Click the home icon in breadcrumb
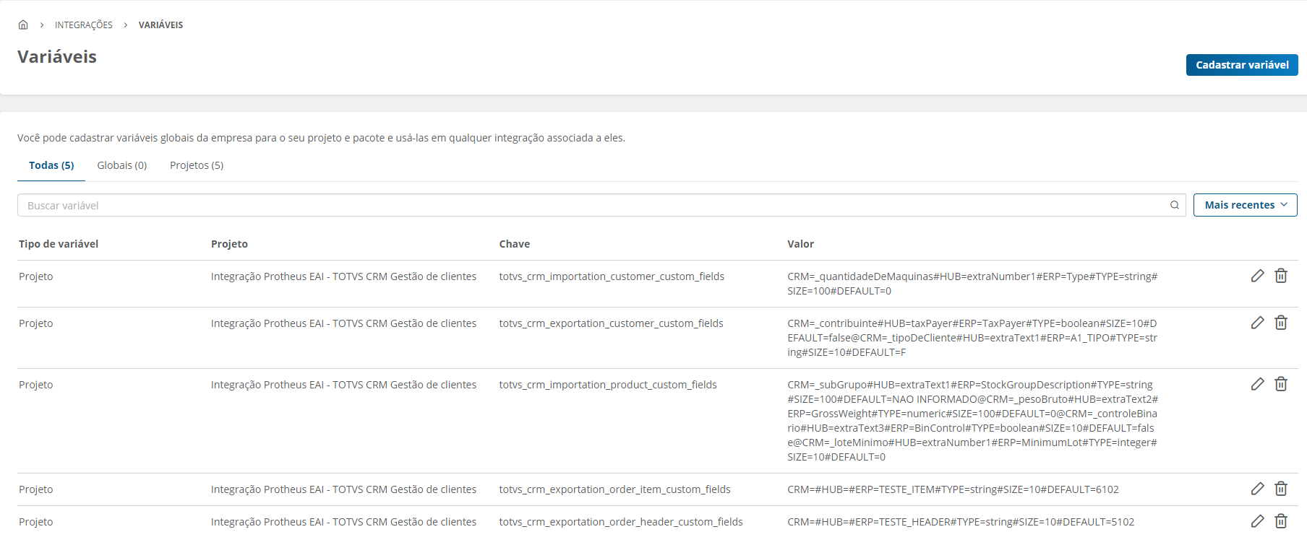The width and height of the screenshot is (1307, 545). [x=23, y=25]
